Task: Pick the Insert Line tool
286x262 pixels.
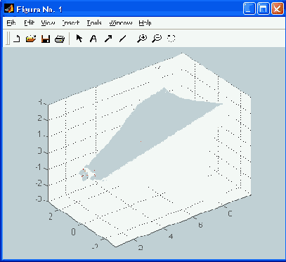Action: coord(122,39)
